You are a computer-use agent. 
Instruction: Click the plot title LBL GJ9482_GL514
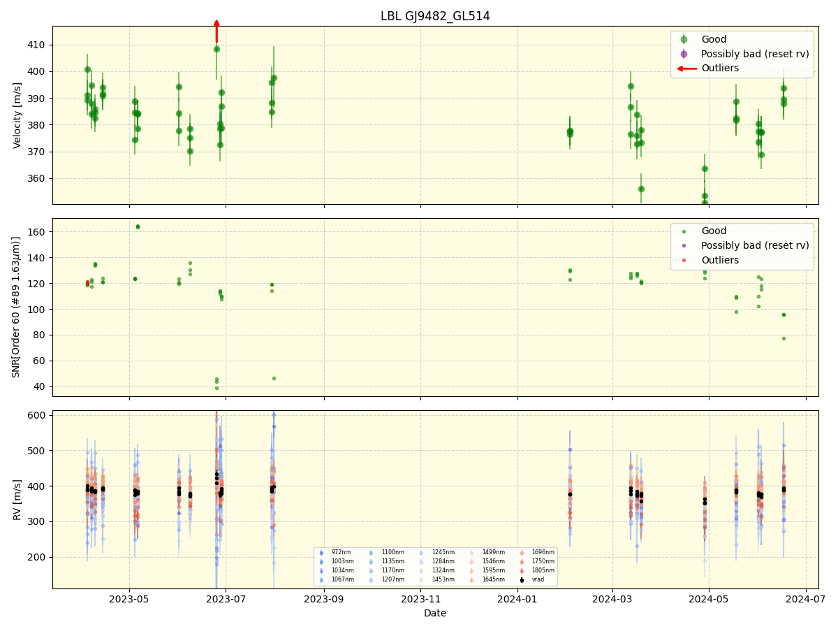435,16
